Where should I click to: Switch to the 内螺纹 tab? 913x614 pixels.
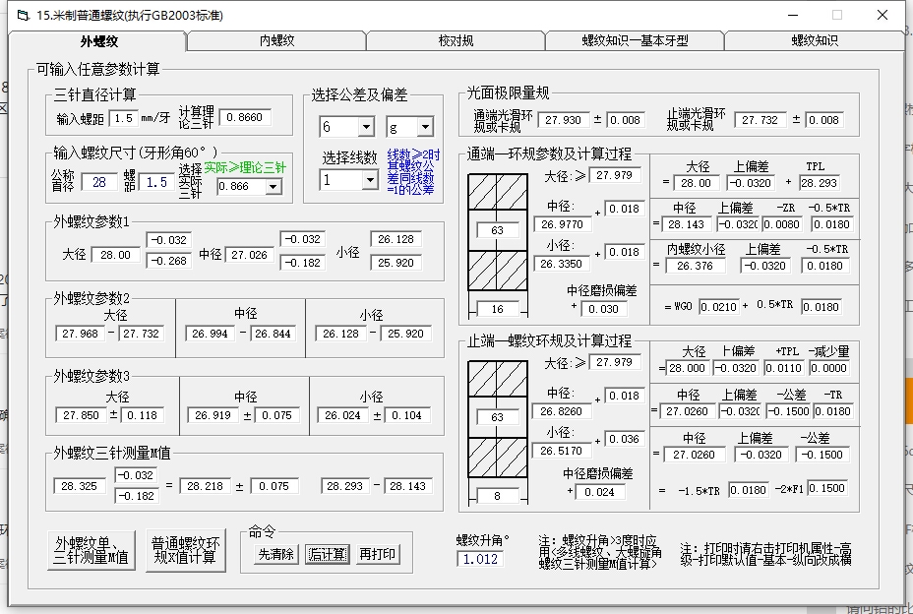click(276, 40)
